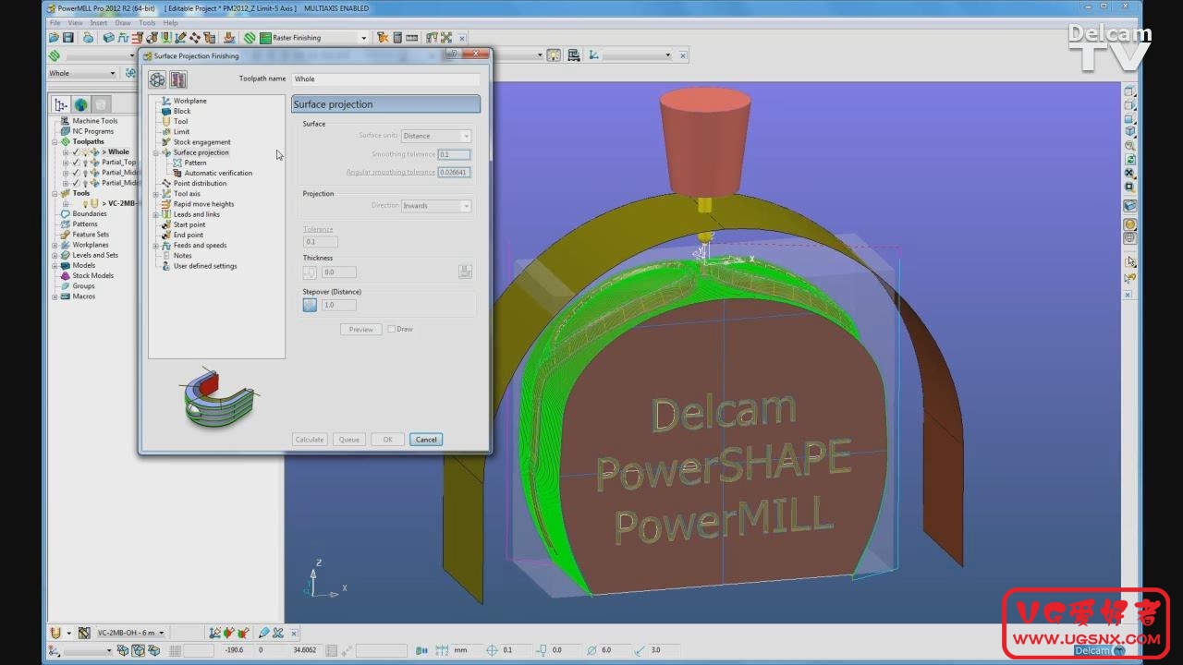Click Thickness value field 0.0
This screenshot has width=1183, height=665.
338,272
